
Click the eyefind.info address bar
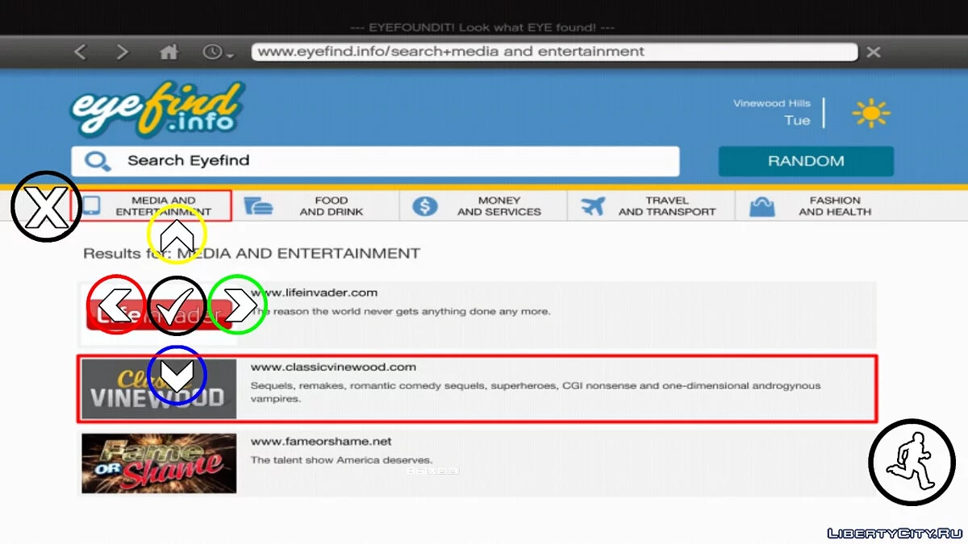[554, 52]
